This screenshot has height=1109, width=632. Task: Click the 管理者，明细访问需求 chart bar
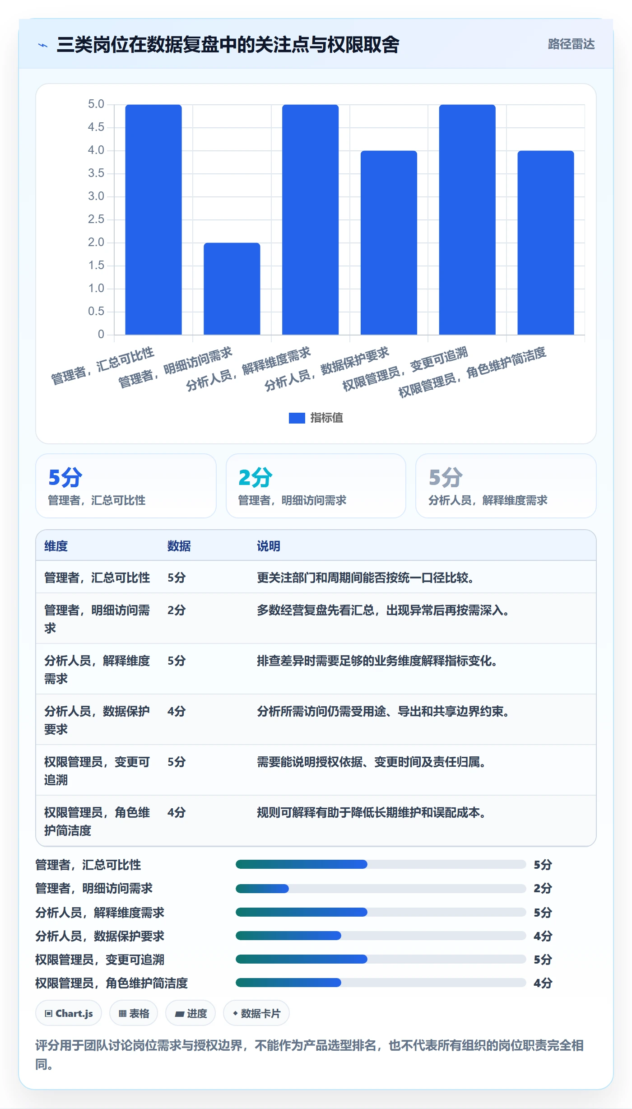coord(232,289)
